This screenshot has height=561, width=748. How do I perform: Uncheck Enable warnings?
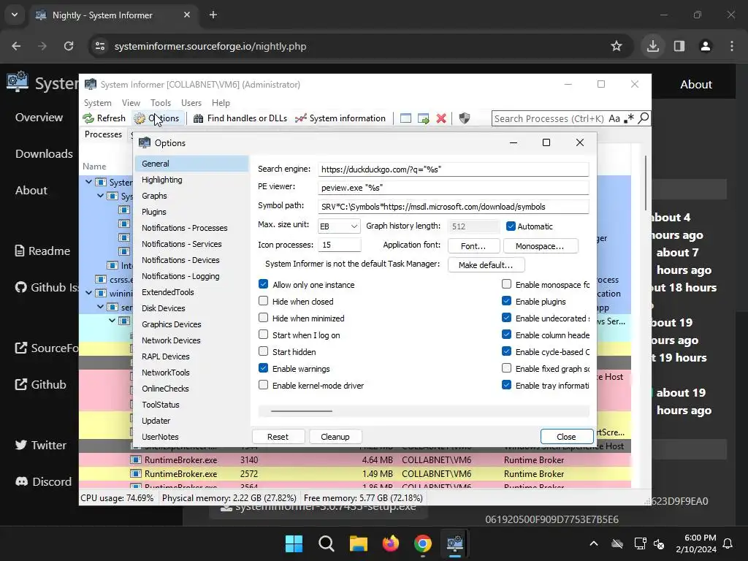tap(263, 368)
